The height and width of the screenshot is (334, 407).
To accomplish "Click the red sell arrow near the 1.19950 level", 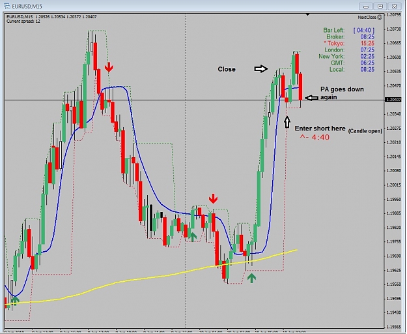I will point(214,198).
